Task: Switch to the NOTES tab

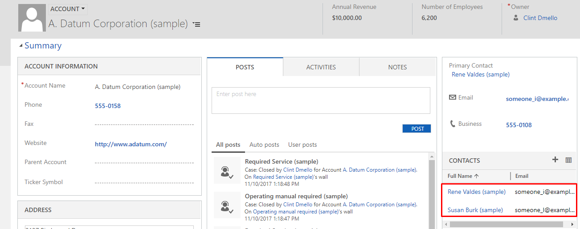Action: [x=397, y=67]
